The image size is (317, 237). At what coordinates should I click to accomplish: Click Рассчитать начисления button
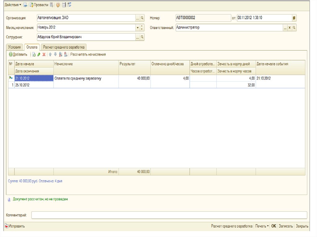(x=88, y=55)
